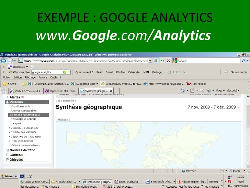Open the Outils menu
Image resolution: width=250 pixels, height=188 pixels.
[54, 77]
